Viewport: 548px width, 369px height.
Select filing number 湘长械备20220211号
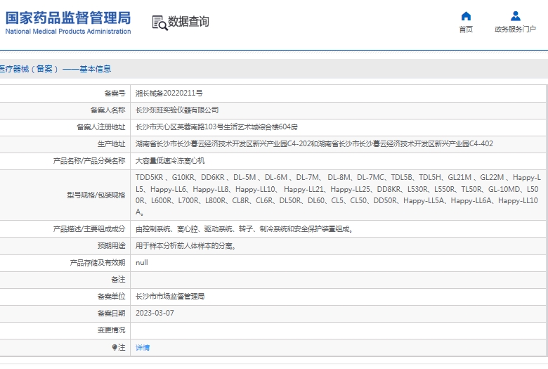[x=169, y=93]
